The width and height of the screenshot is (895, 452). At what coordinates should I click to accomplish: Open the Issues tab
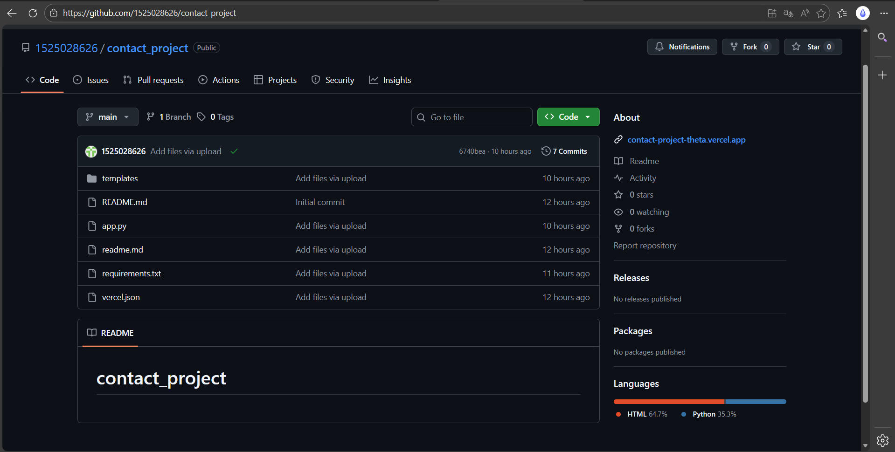pos(91,80)
